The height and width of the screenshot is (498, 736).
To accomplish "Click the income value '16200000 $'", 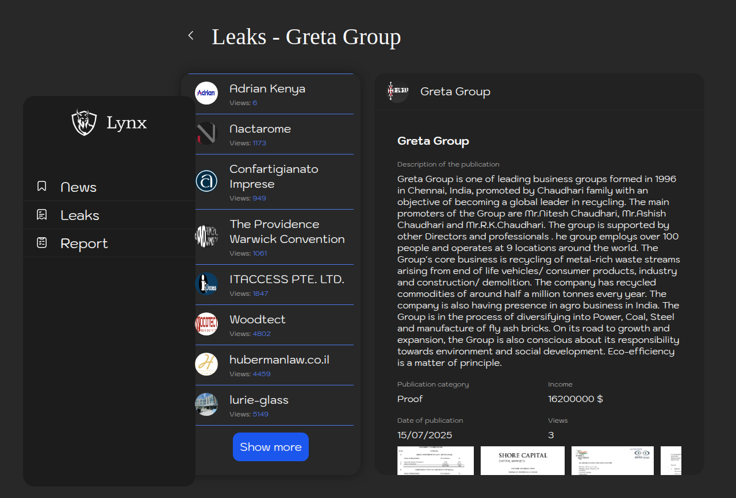I will [576, 399].
